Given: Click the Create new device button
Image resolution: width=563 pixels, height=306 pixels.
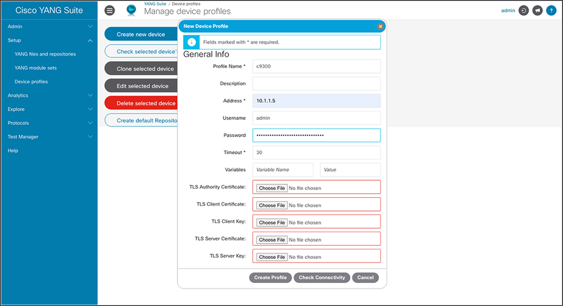Looking at the screenshot, I should pyautogui.click(x=141, y=34).
